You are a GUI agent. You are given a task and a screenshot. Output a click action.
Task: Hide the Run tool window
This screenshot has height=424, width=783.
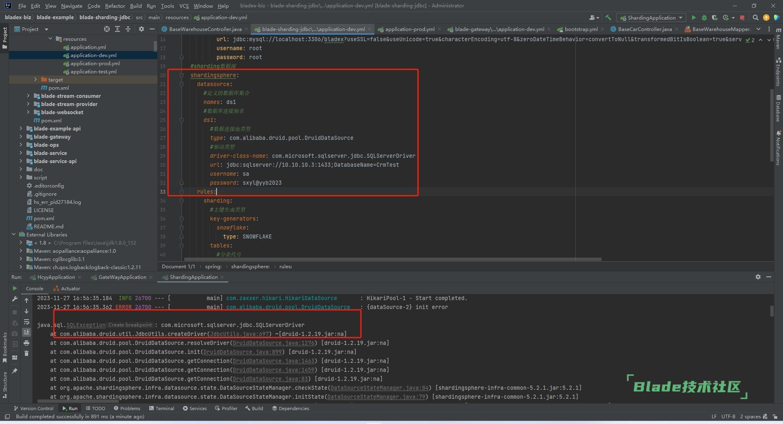coord(768,277)
